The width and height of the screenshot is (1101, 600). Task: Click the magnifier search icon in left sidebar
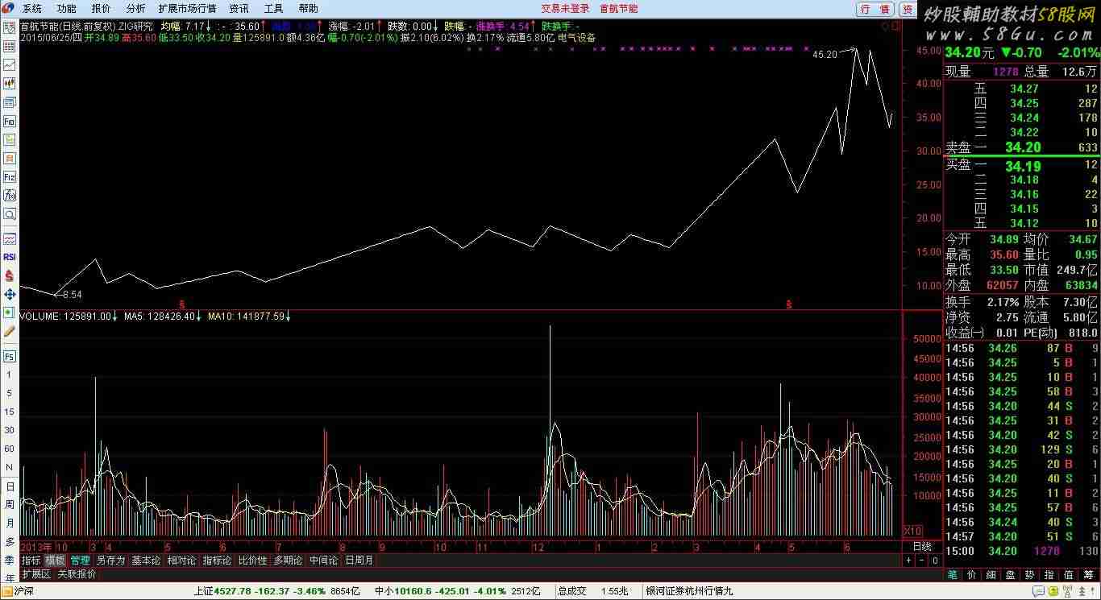pos(10,214)
